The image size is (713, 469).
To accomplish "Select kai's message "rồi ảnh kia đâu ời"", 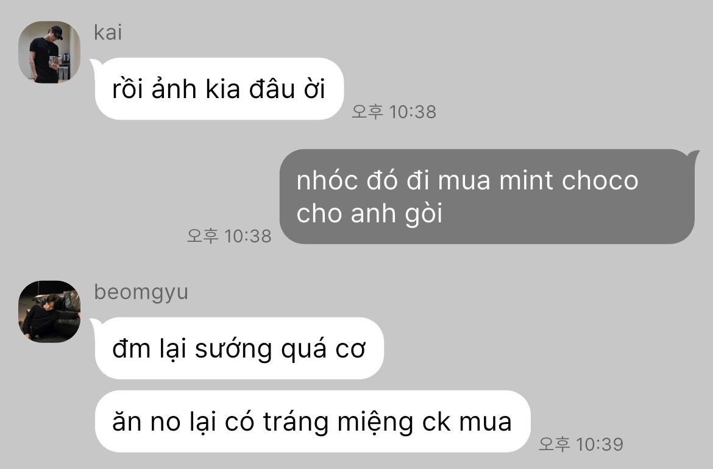I will (219, 88).
